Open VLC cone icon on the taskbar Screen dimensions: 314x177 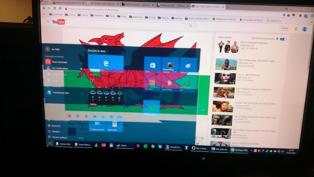[x=96, y=145]
